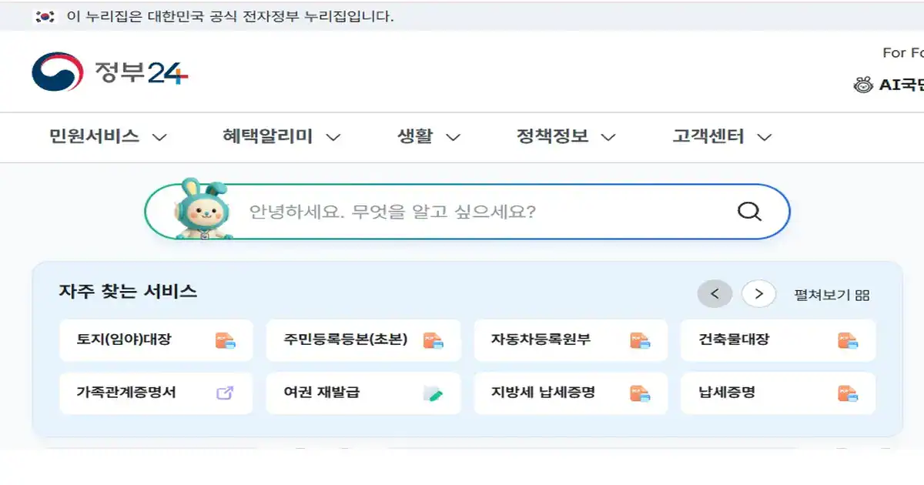Click the document icon on 주민등록등본(초본)

(x=433, y=340)
